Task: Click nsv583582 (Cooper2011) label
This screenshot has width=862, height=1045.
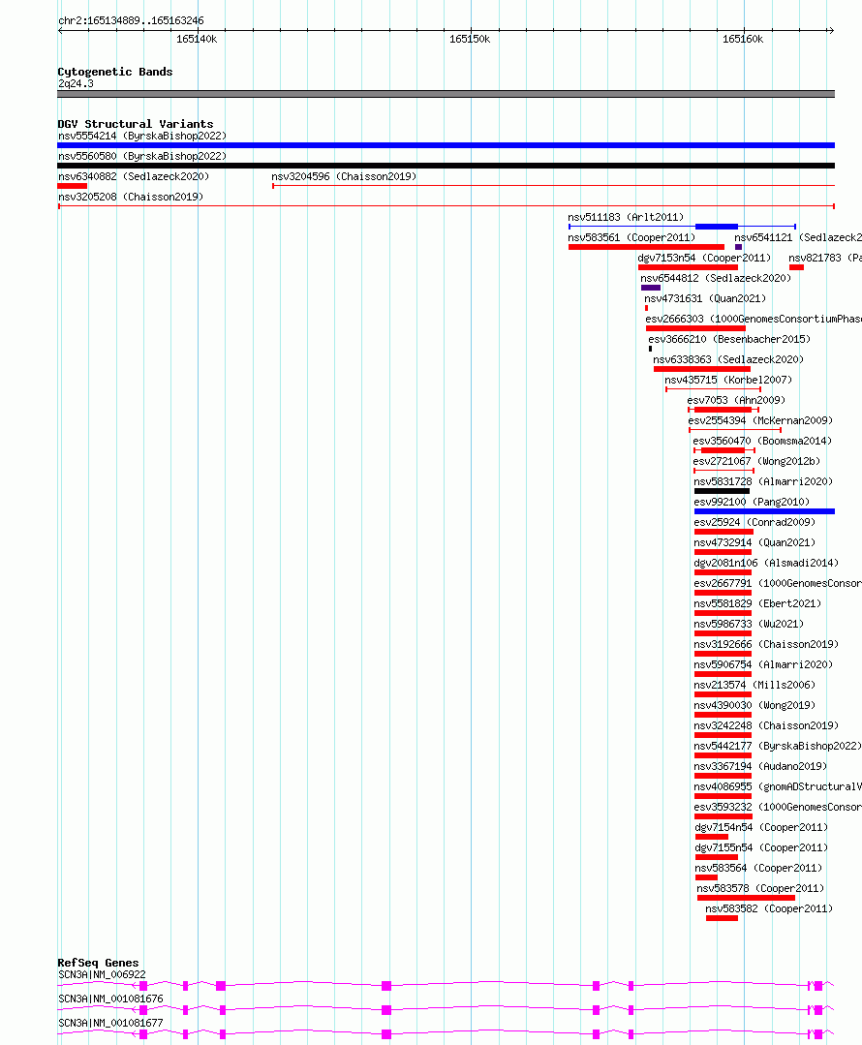Action: [x=769, y=908]
